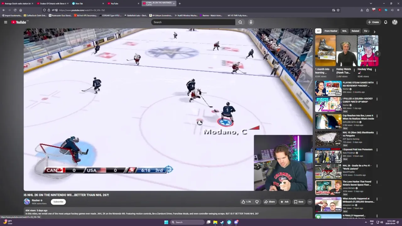This screenshot has height=226, width=402.
Task: Open the YouTube hamburger guide menu
Action: tap(5, 22)
